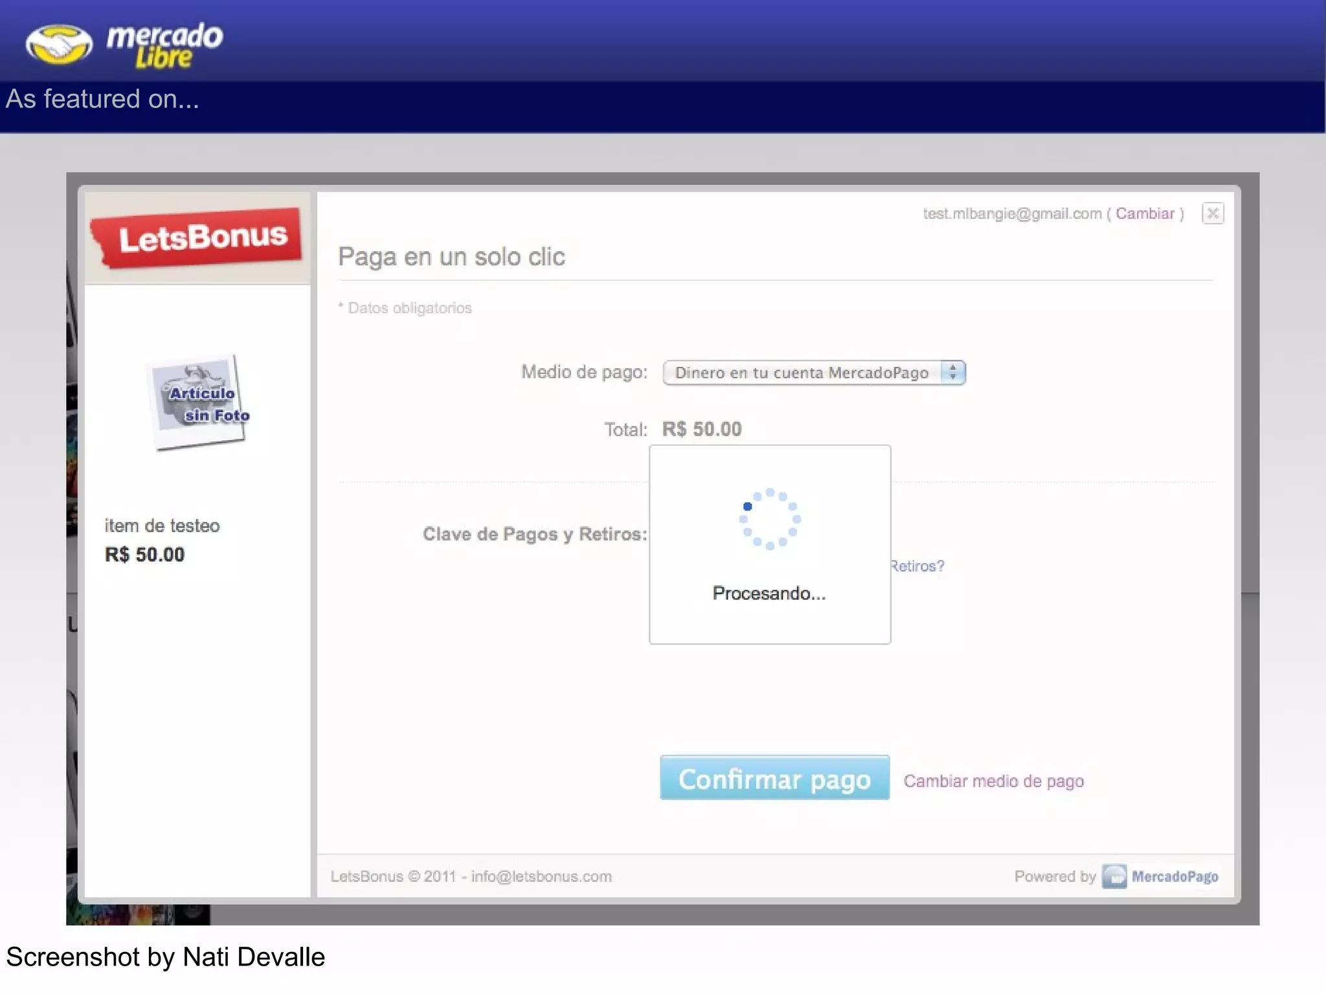Click the 'item de testeo' item name
The width and height of the screenshot is (1326, 994).
162,525
